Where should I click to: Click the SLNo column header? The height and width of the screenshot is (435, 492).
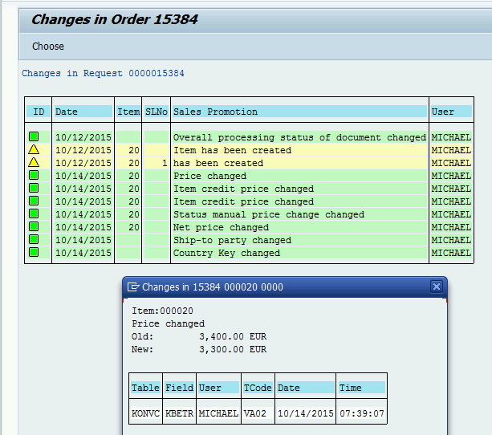(x=157, y=112)
